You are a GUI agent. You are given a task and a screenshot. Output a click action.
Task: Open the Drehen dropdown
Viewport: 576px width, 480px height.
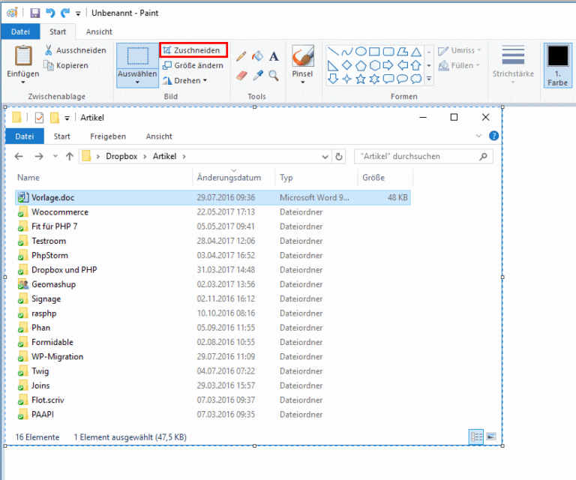pos(184,80)
